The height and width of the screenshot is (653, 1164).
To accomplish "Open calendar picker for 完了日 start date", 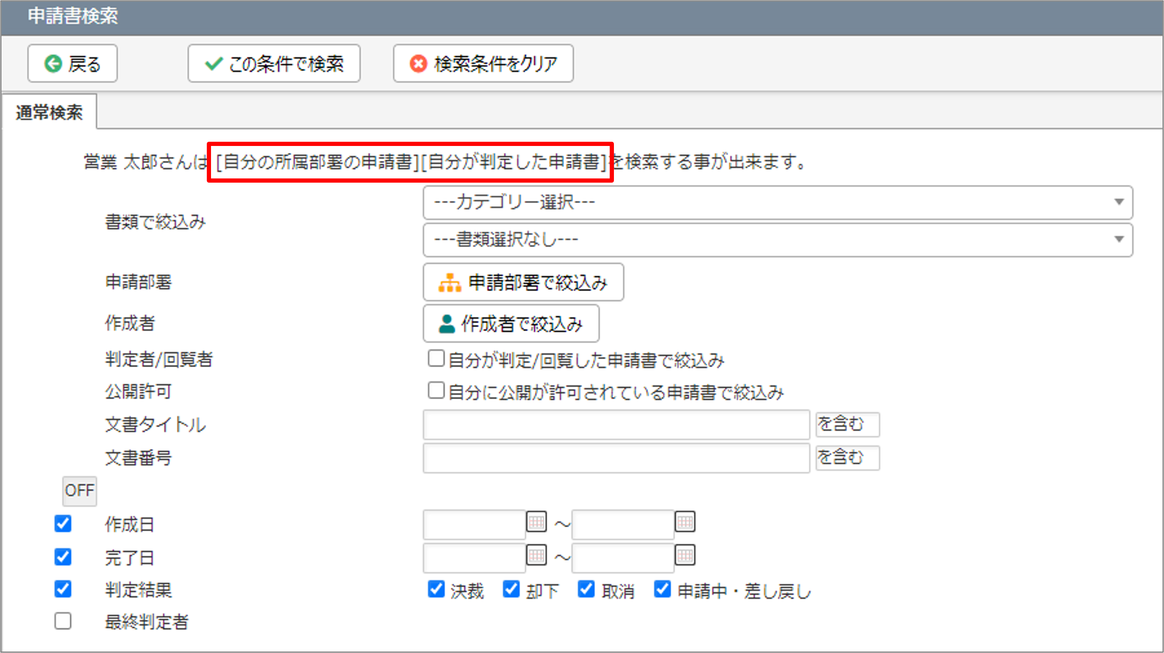I will [536, 555].
